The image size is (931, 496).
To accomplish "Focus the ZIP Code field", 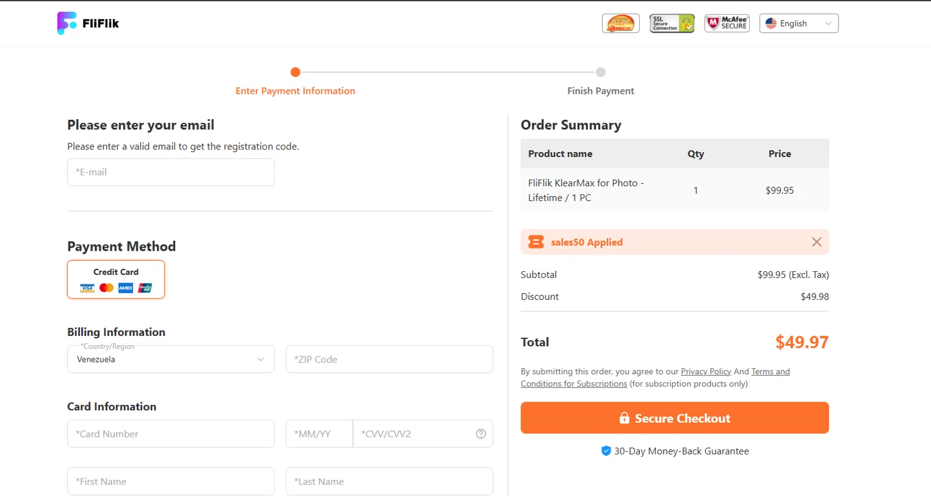I will [389, 359].
